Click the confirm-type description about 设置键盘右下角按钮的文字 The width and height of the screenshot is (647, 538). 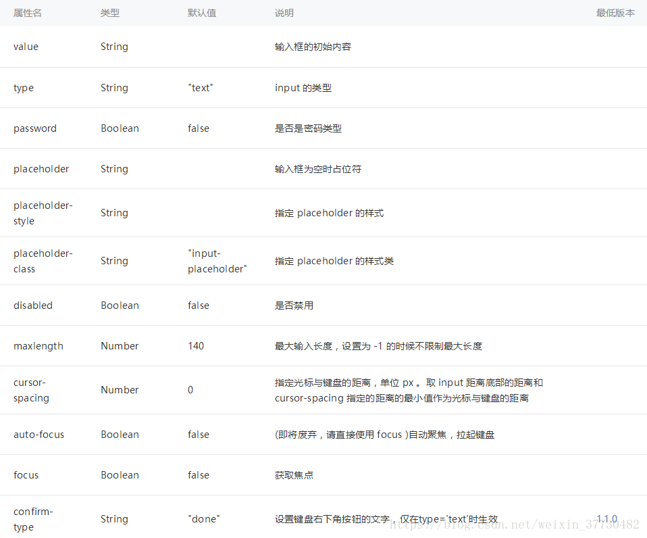point(386,519)
